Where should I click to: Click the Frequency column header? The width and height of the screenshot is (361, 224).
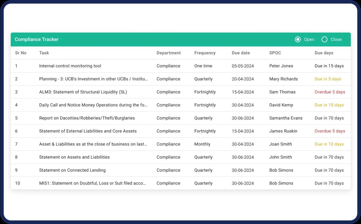[205, 53]
